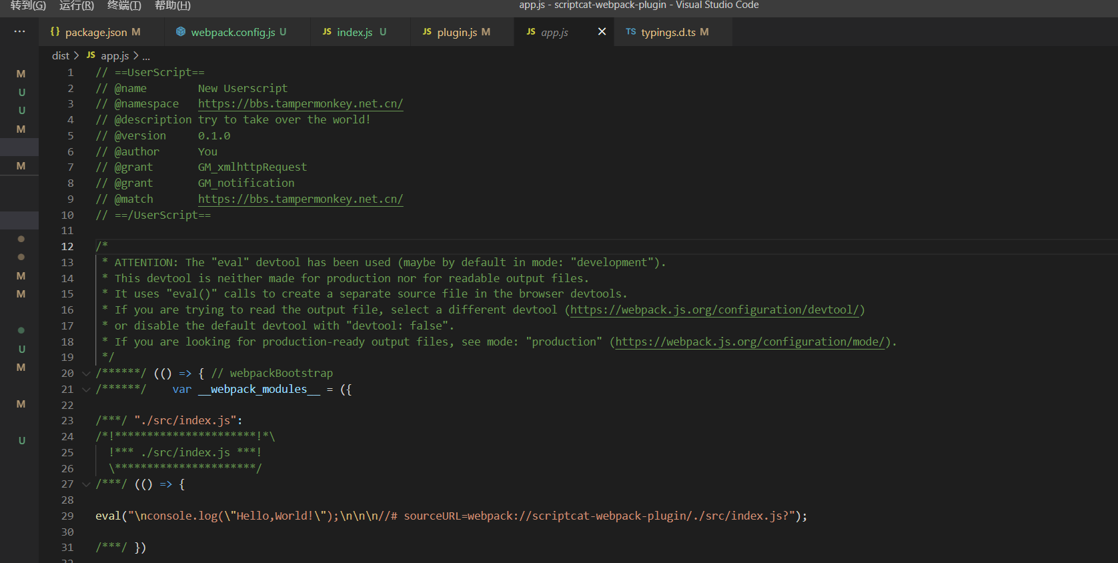Click the JS icon on plugin.js tab
This screenshot has width=1118, height=563.
coord(427,31)
